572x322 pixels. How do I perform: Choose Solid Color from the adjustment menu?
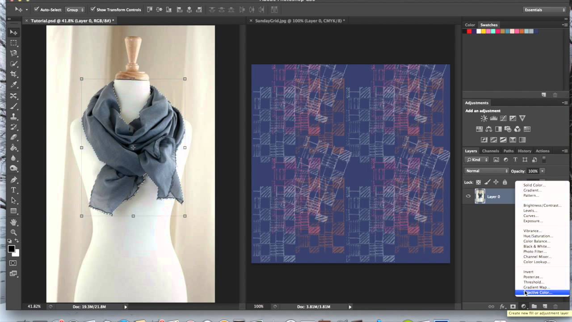pos(542,185)
